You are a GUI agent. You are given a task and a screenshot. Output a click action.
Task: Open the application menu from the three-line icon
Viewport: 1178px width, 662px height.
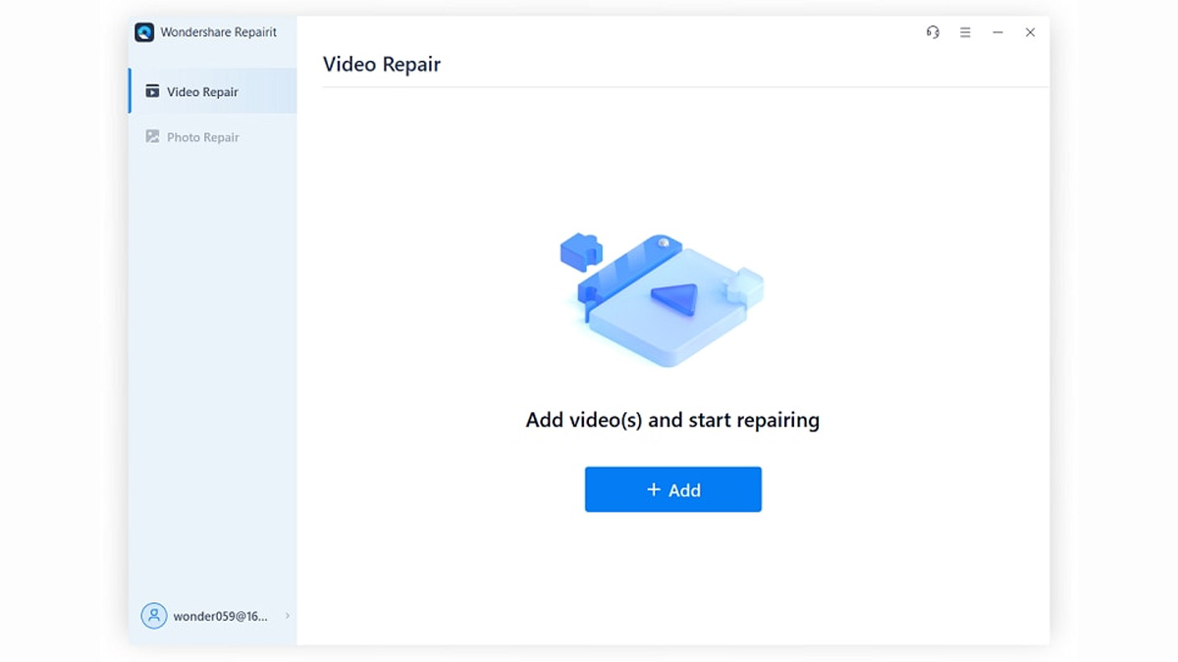pos(965,31)
